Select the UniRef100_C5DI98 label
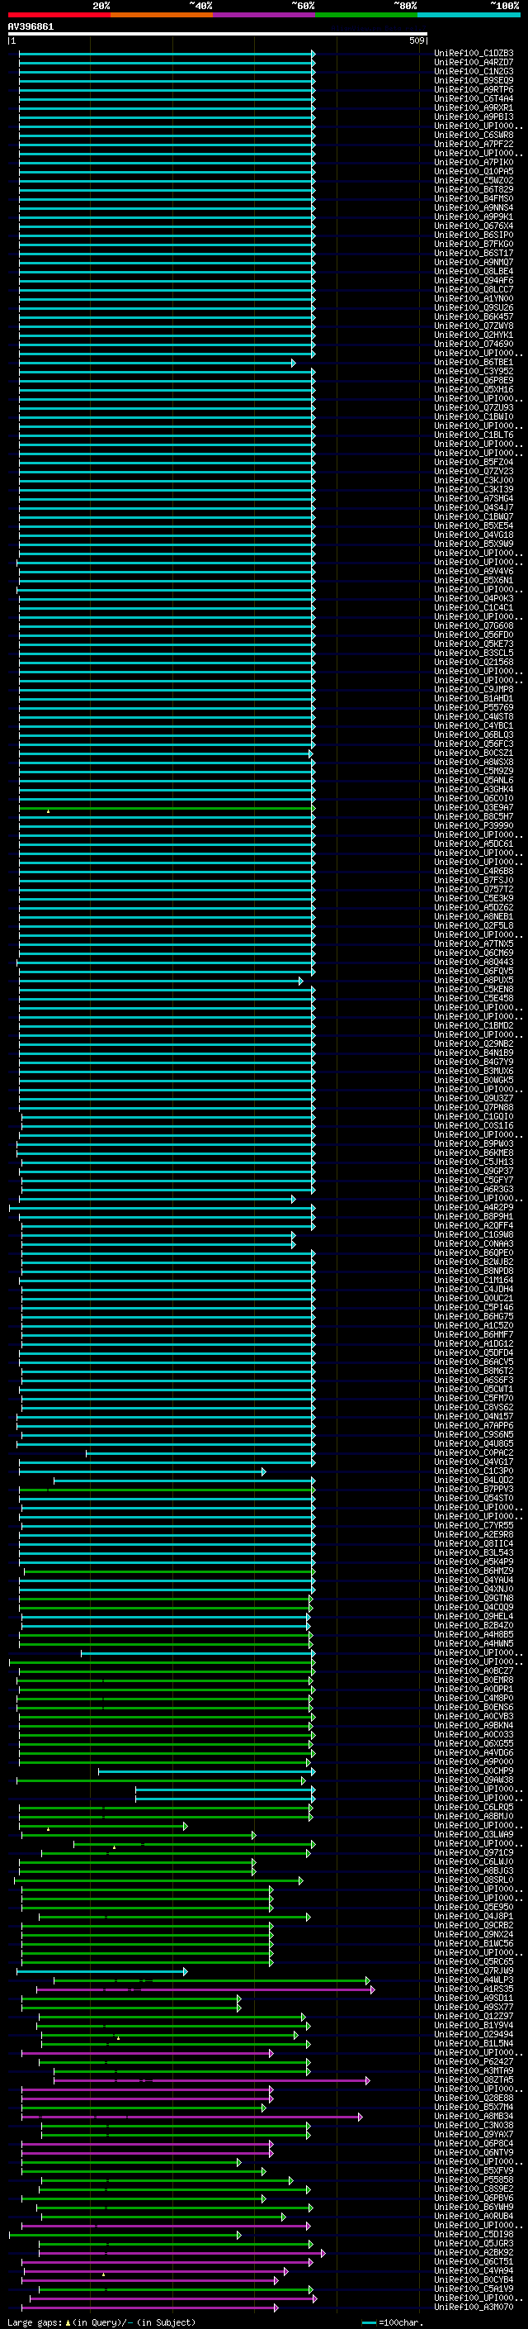 pos(474,2236)
